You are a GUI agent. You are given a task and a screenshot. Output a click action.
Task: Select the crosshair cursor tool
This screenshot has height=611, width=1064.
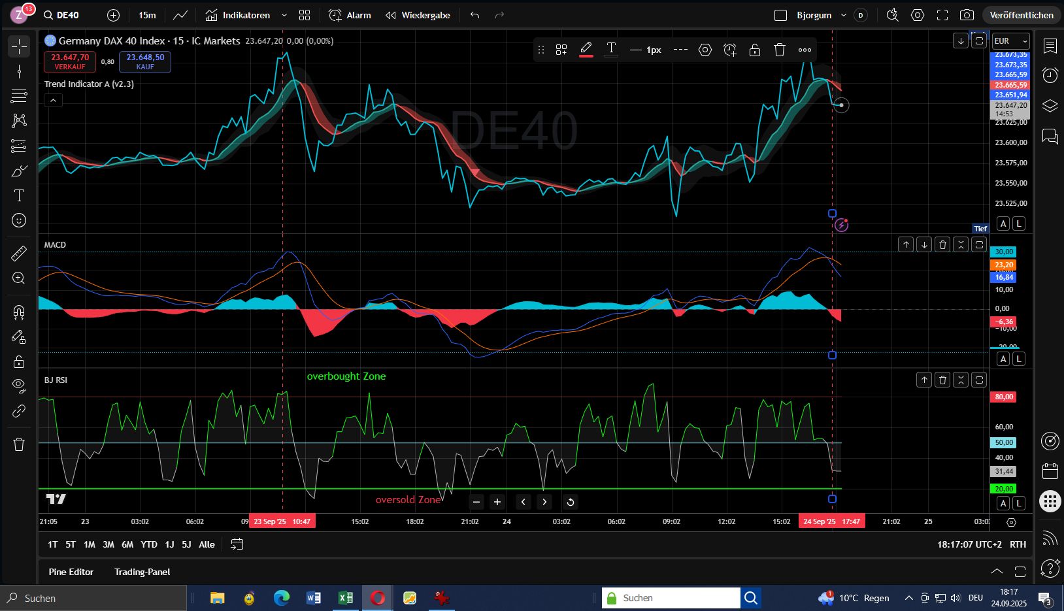(18, 46)
